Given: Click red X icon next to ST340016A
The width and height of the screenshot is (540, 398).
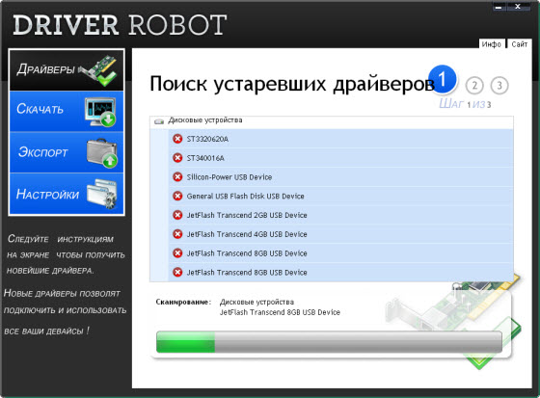Looking at the screenshot, I should click(x=177, y=158).
